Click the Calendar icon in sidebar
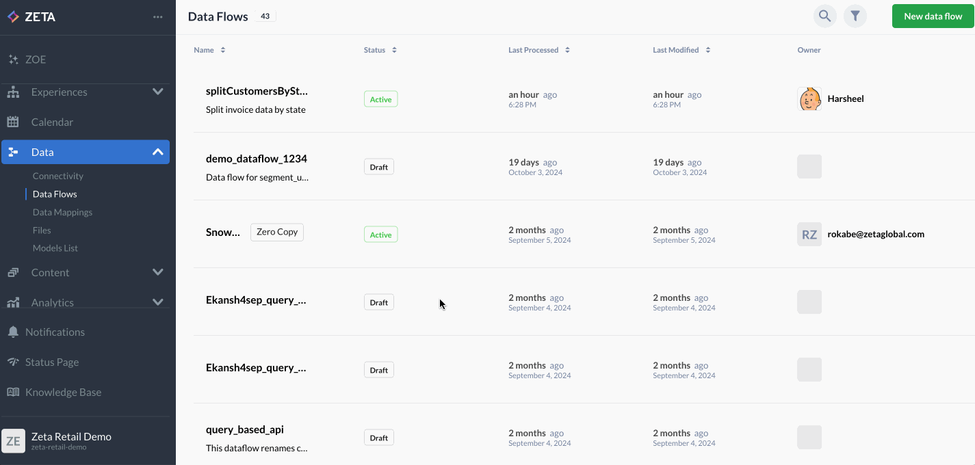The width and height of the screenshot is (975, 465). [13, 122]
